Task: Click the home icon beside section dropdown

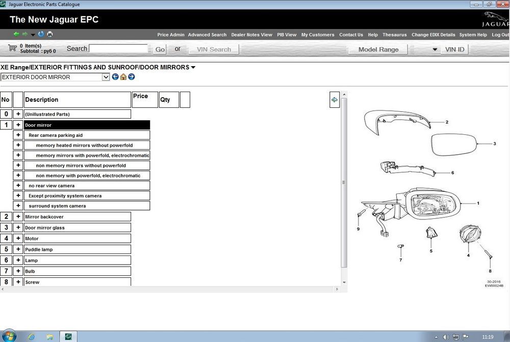Action: click(123, 77)
